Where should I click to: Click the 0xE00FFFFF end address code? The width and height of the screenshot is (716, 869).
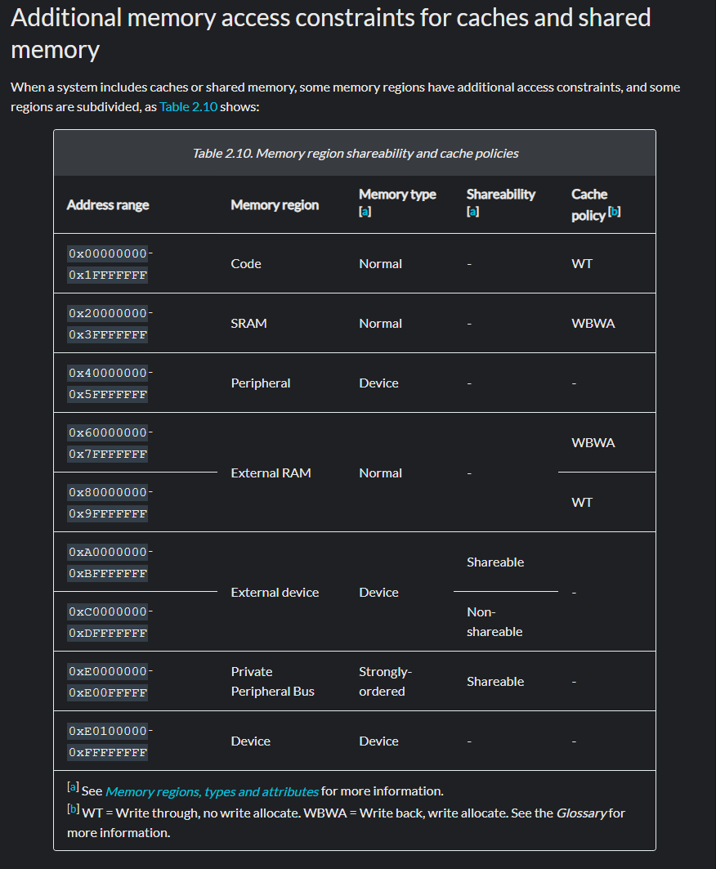point(108,692)
